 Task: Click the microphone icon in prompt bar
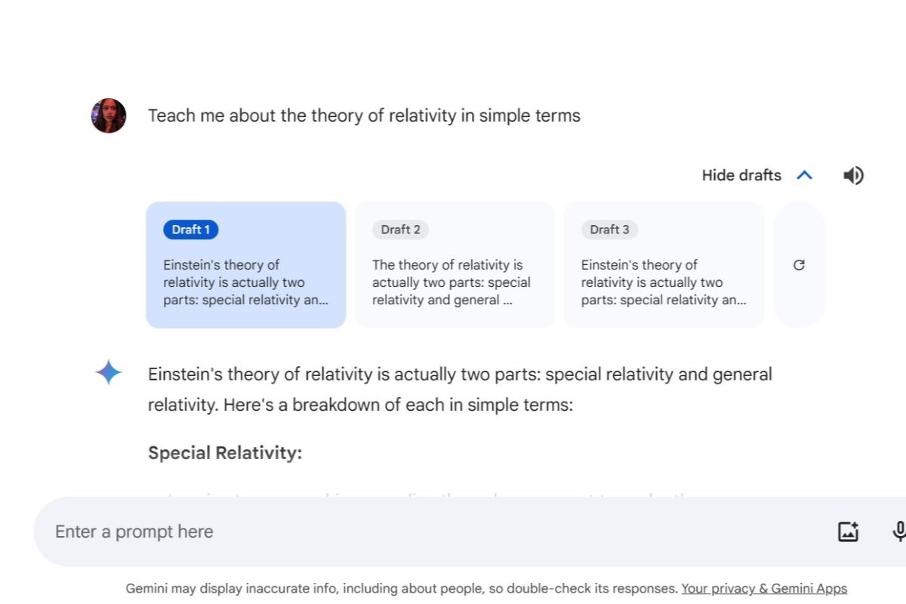[x=898, y=532]
